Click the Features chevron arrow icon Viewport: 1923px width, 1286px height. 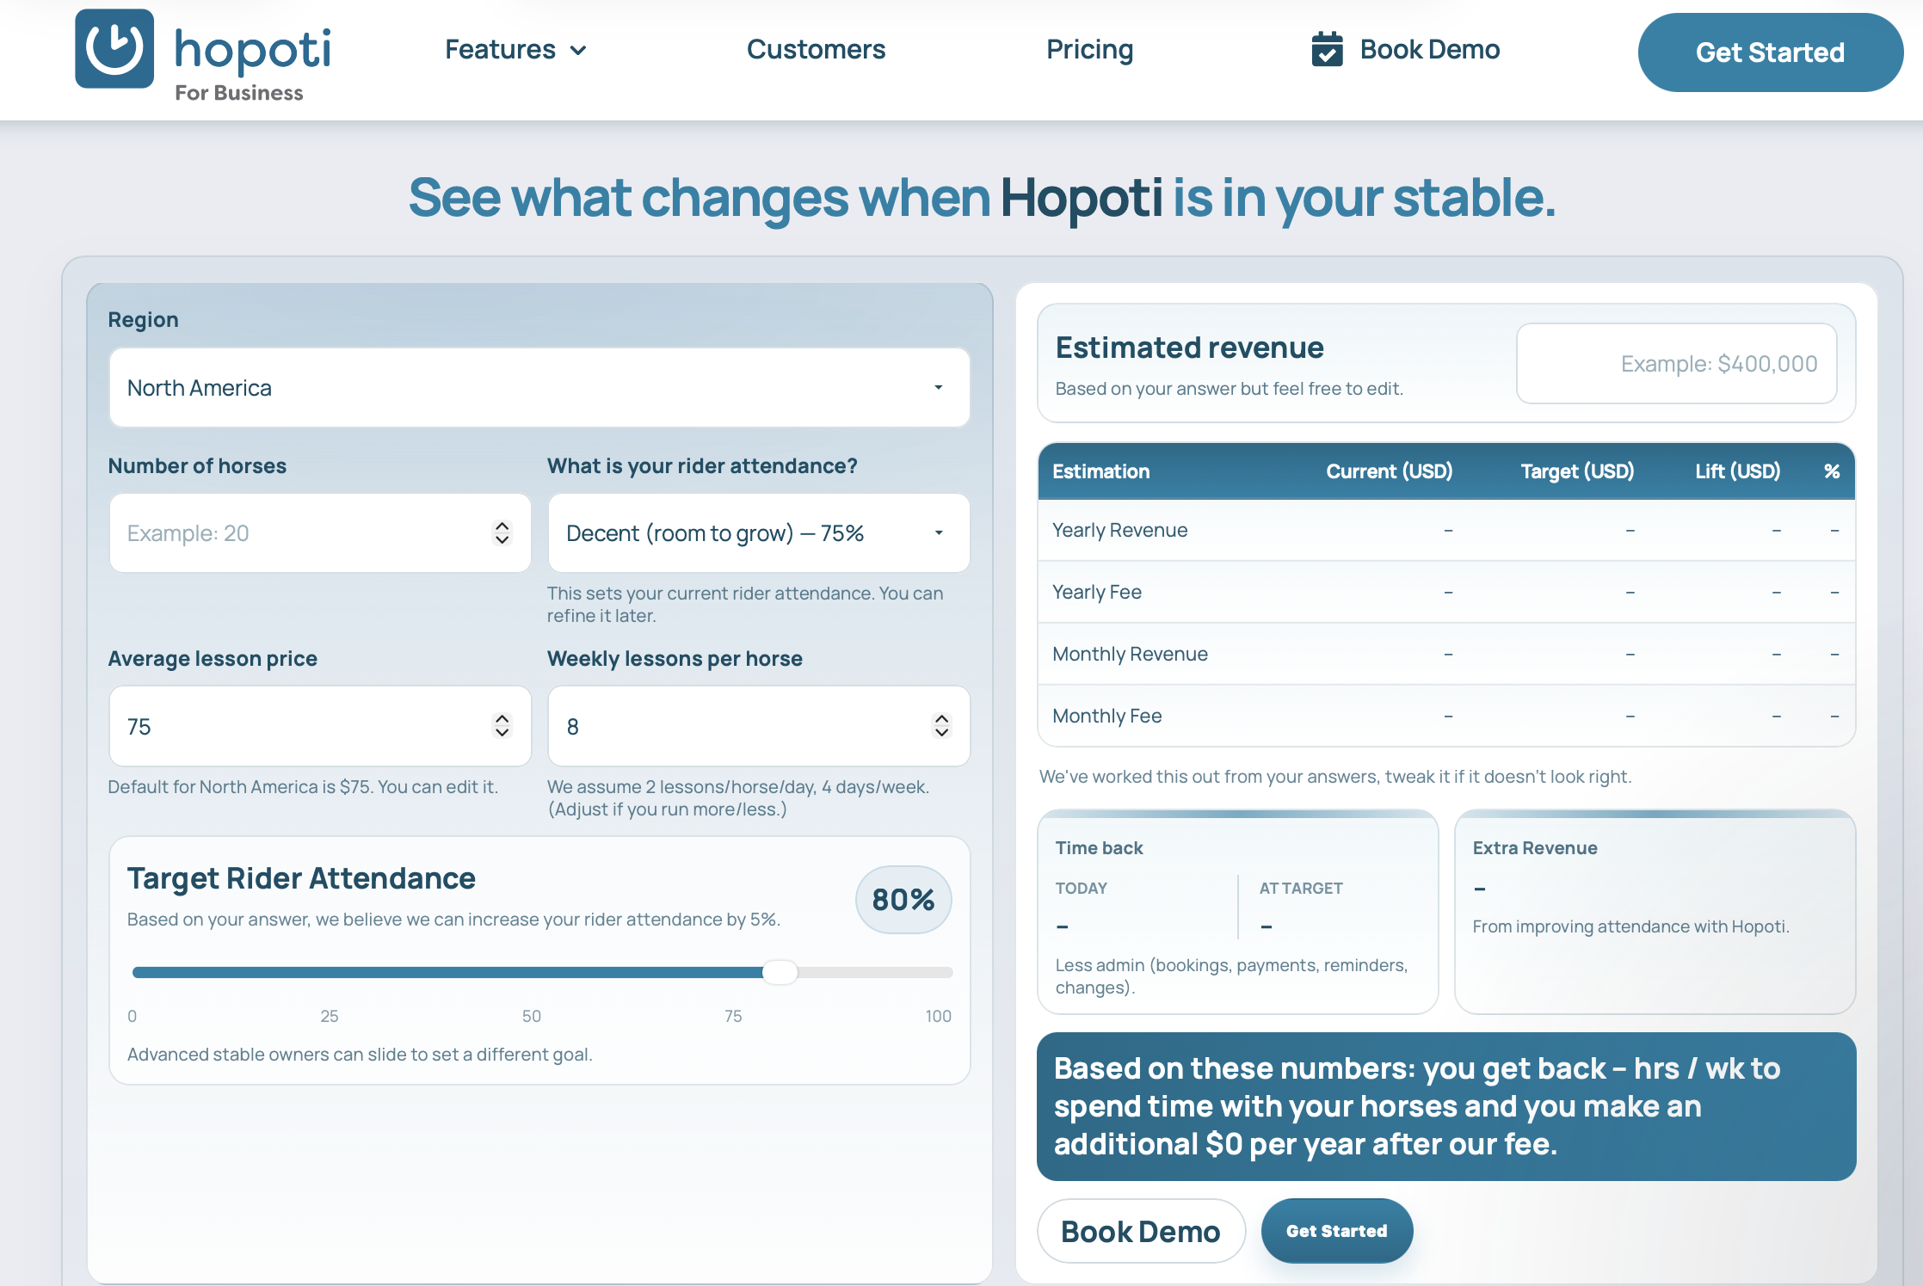pyautogui.click(x=579, y=51)
